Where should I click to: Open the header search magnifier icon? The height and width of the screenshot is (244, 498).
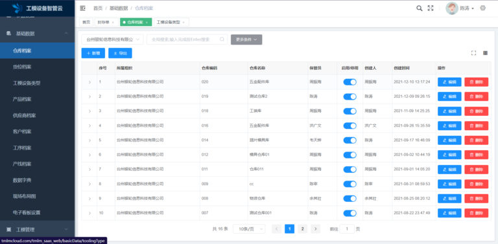coord(420,8)
